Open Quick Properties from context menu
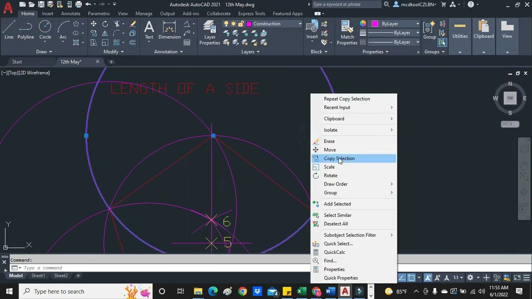Image resolution: width=532 pixels, height=299 pixels. (x=354, y=278)
